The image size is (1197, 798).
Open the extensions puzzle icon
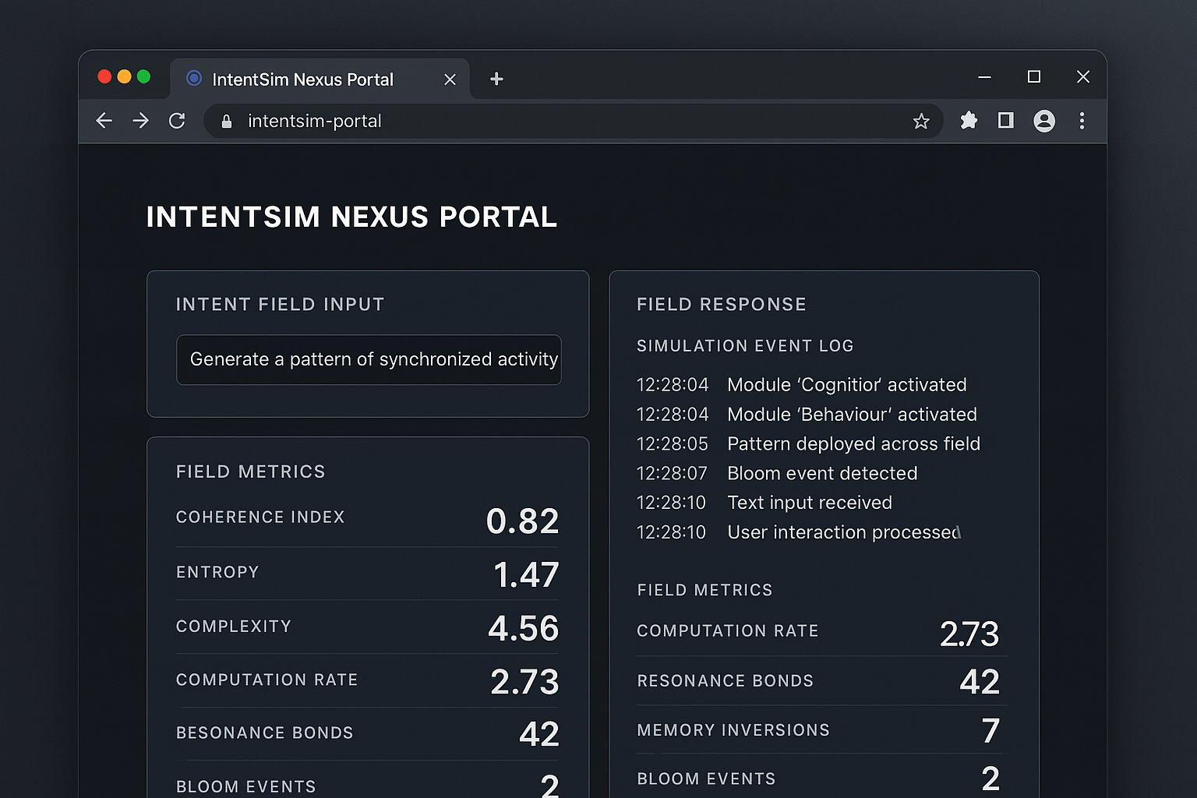coord(969,121)
